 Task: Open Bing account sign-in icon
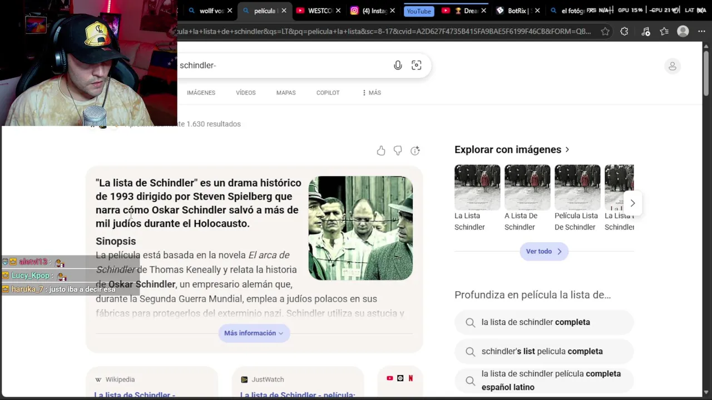click(x=673, y=66)
